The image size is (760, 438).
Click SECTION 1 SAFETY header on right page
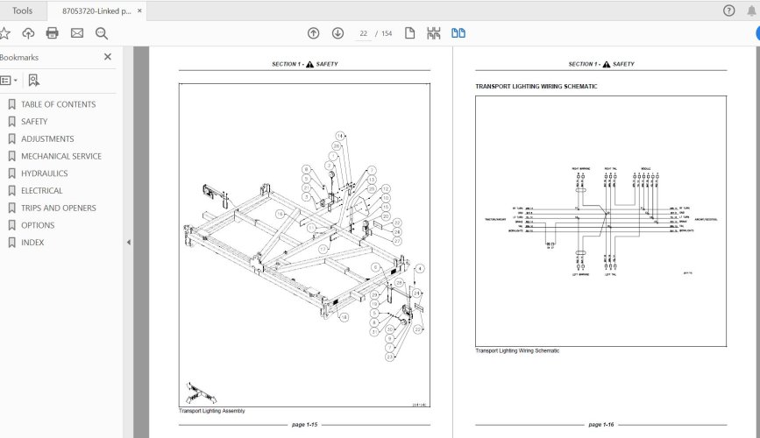[601, 64]
